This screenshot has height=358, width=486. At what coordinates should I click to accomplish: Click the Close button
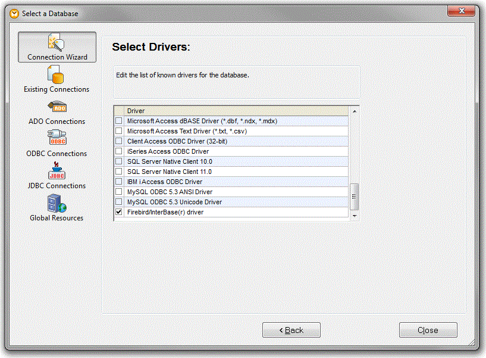pyautogui.click(x=428, y=330)
